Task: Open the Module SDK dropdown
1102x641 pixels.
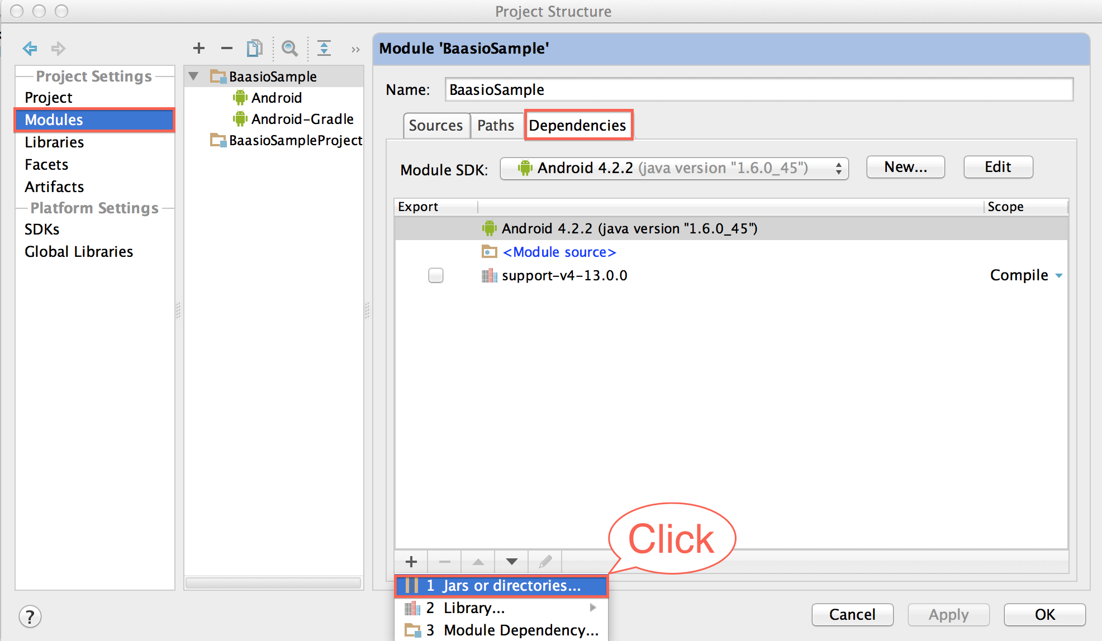Action: click(674, 168)
